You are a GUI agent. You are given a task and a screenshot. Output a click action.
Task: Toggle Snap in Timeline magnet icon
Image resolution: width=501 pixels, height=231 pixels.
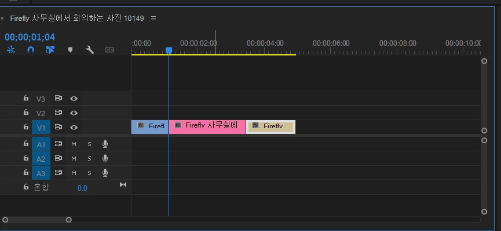point(31,50)
